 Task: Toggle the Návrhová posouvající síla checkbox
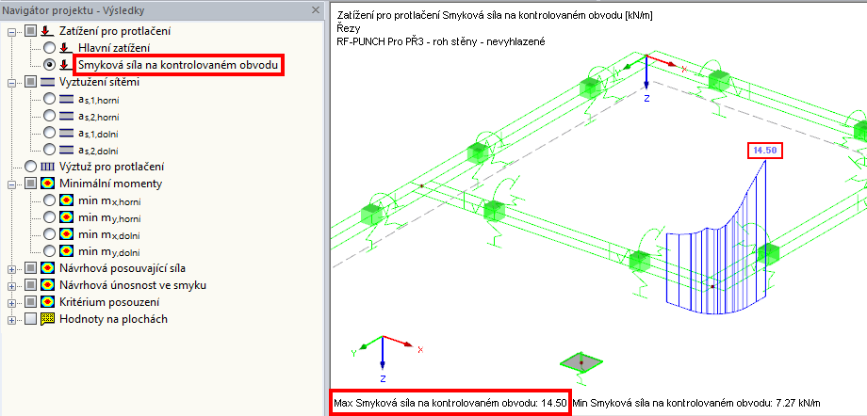coord(30,268)
